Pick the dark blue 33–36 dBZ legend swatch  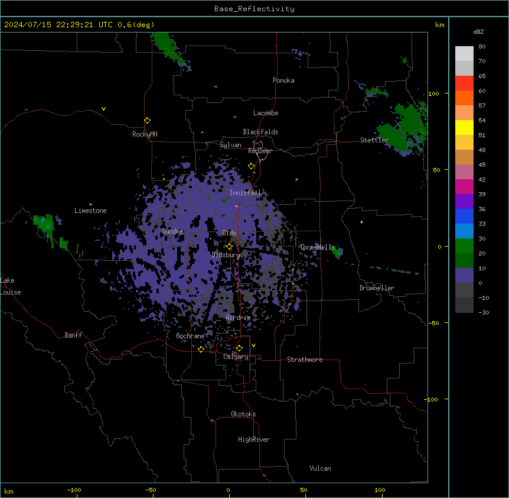point(464,216)
